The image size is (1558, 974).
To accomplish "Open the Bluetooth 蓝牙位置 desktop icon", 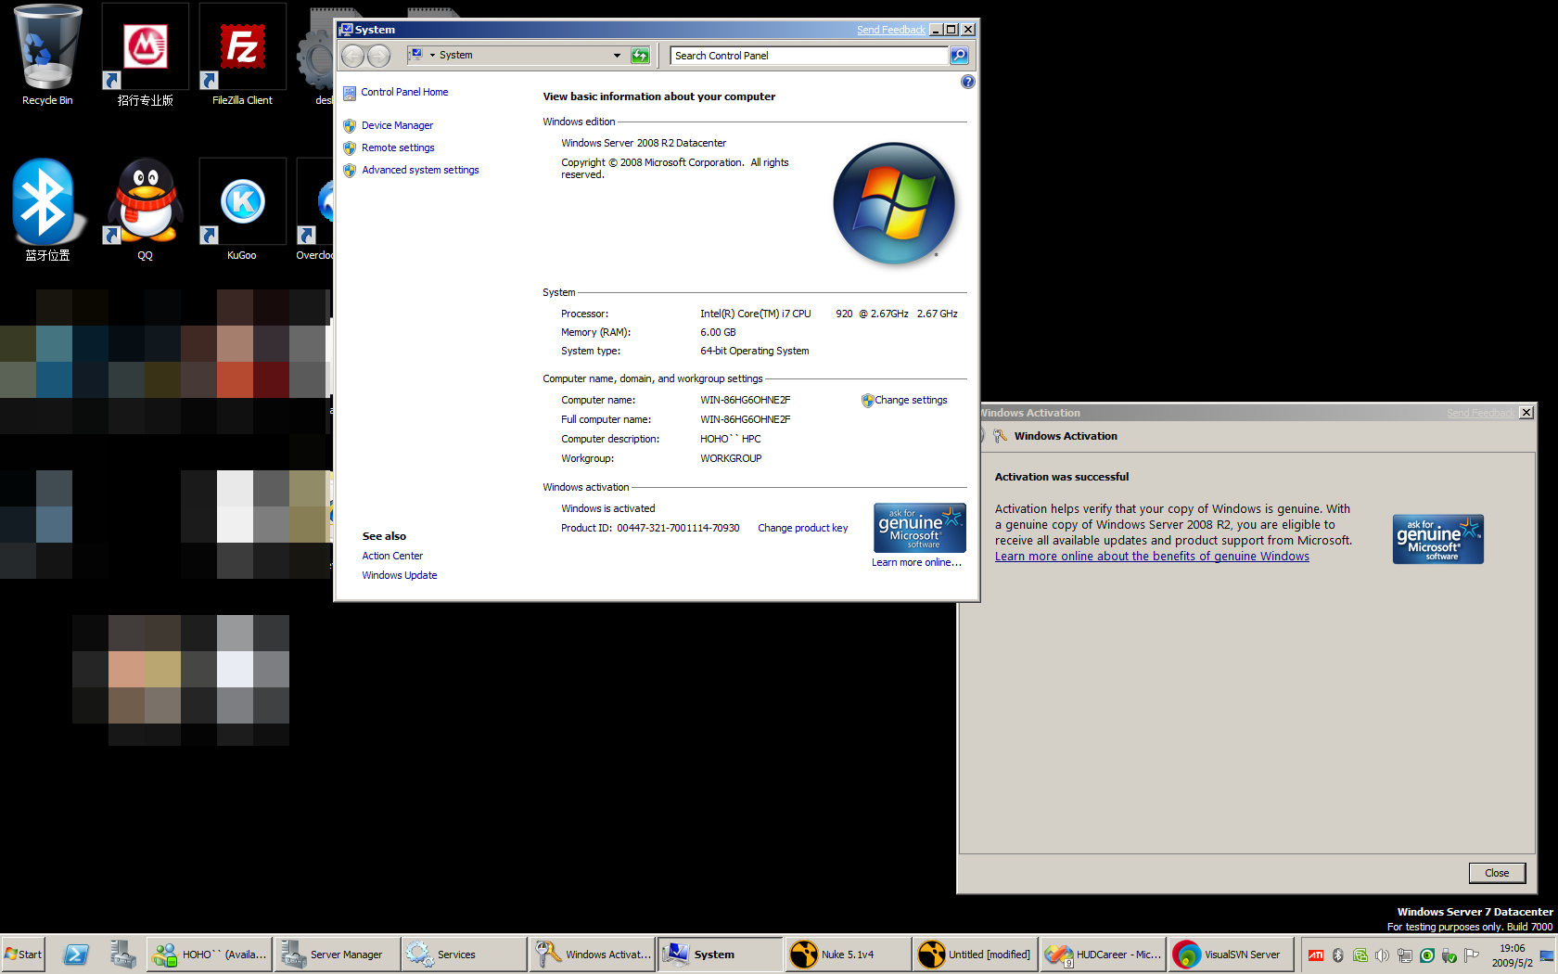I will (47, 210).
